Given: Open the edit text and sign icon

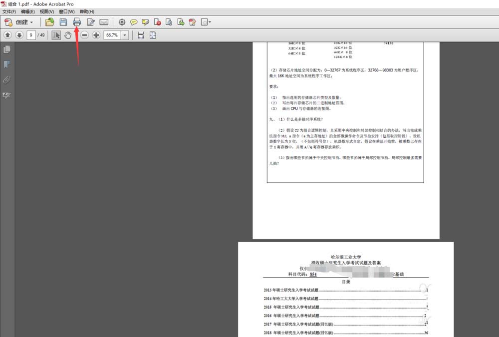Looking at the screenshot, I should [x=91, y=22].
